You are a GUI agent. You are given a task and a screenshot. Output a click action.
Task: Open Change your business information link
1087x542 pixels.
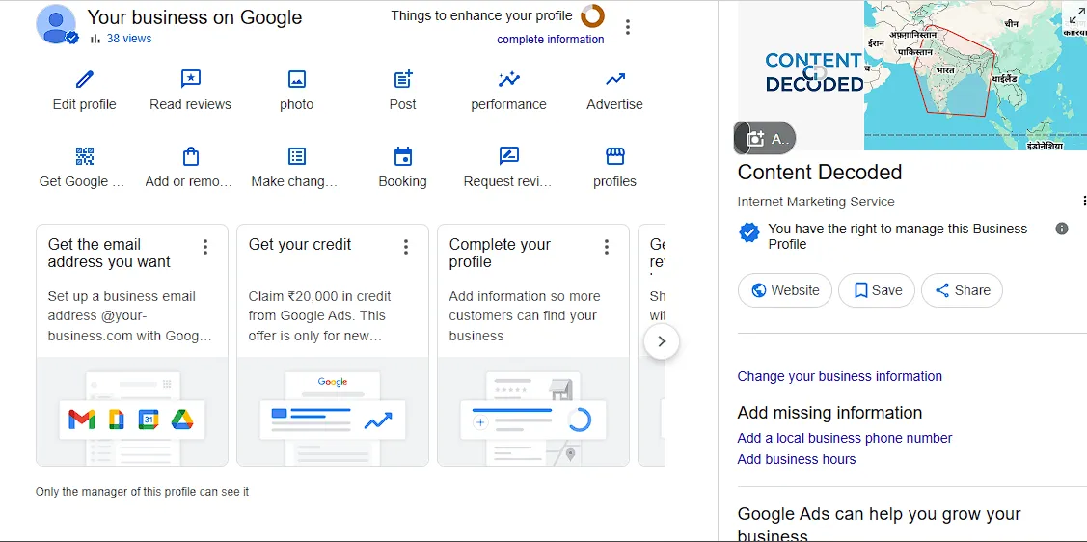pyautogui.click(x=839, y=376)
